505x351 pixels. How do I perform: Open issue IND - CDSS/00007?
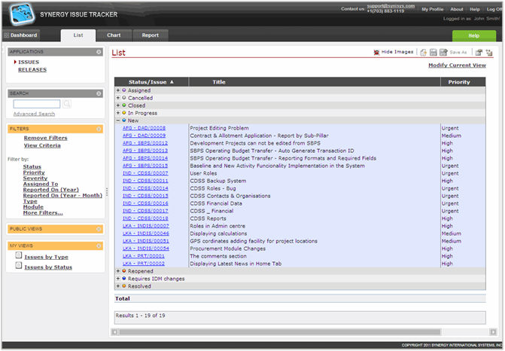coord(145,173)
